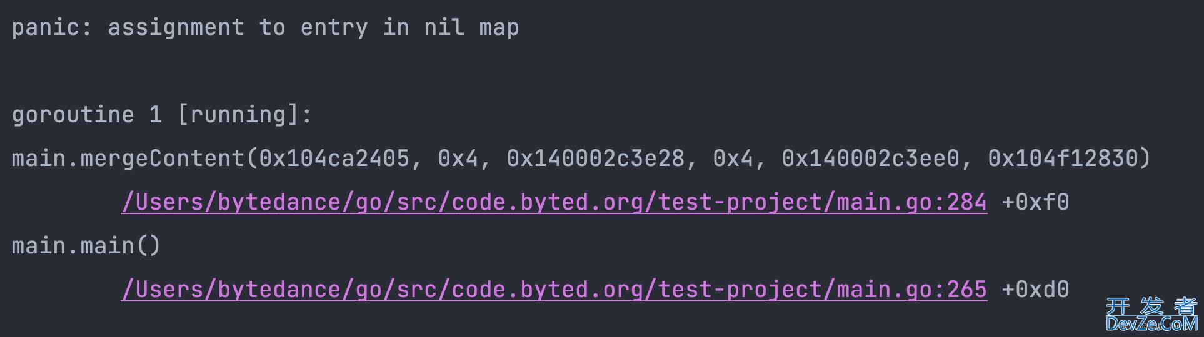This screenshot has width=1204, height=337.
Task: Click the DevZe.CoM watermark text
Action: [x=1151, y=323]
